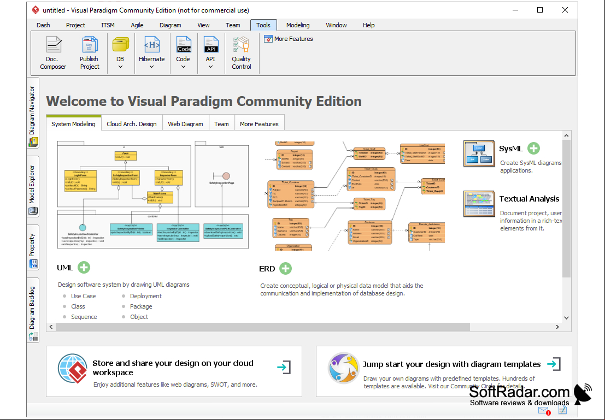Viewport: 605px width, 420px height.
Task: Click the Visual Paradigm logo in title bar
Action: [36, 10]
